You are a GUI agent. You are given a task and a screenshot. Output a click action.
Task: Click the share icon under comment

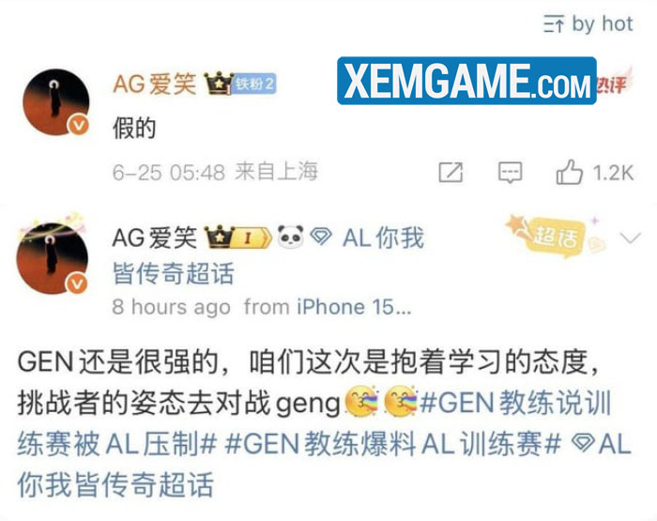point(451,173)
